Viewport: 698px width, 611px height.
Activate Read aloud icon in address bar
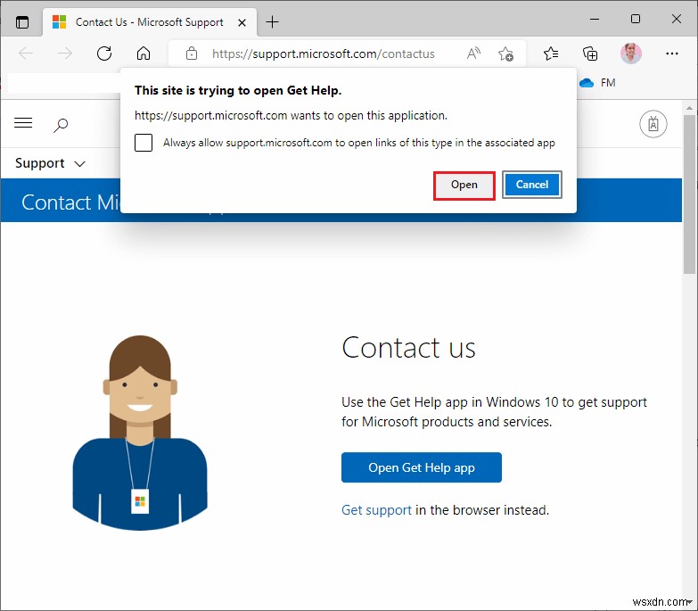tap(473, 54)
